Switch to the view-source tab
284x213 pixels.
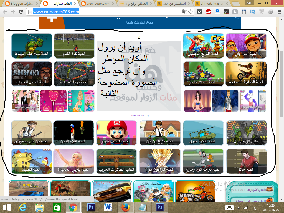point(98,4)
